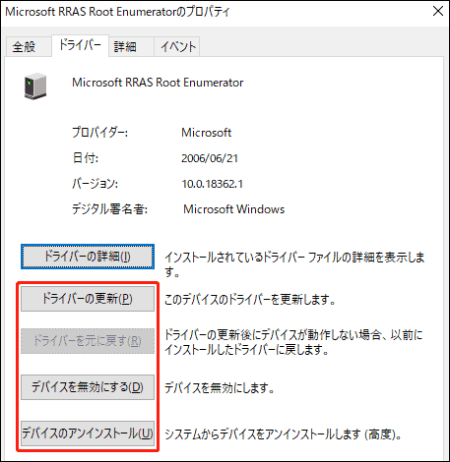Click the signer value Microsoft Windows
The image size is (450, 462).
click(233, 209)
